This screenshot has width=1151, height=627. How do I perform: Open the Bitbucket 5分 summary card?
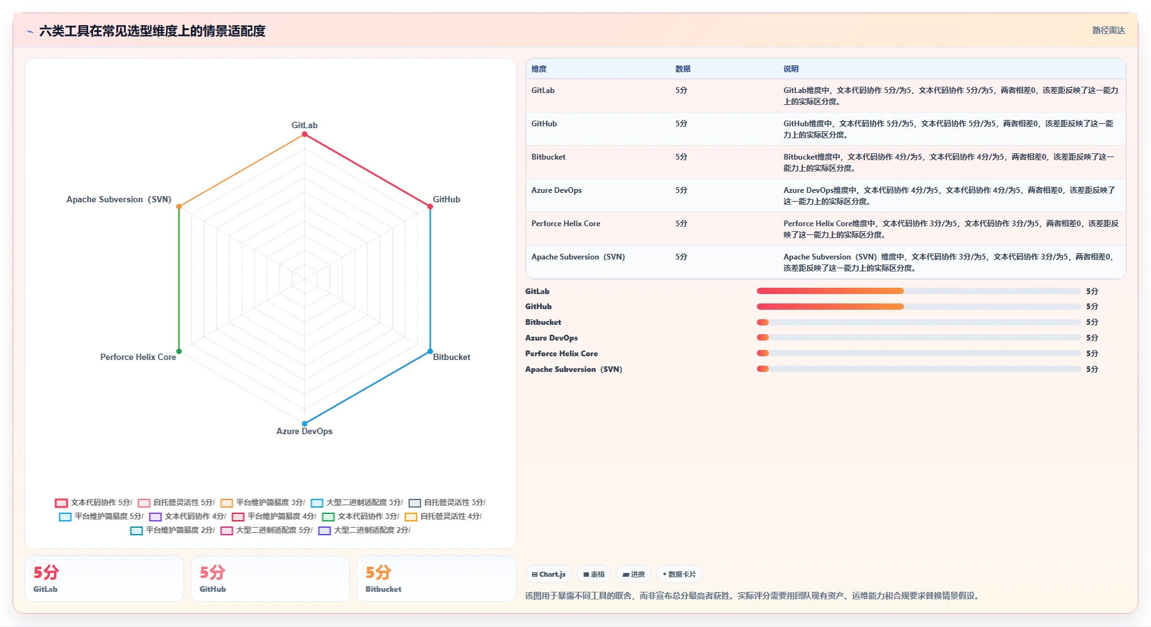click(436, 579)
